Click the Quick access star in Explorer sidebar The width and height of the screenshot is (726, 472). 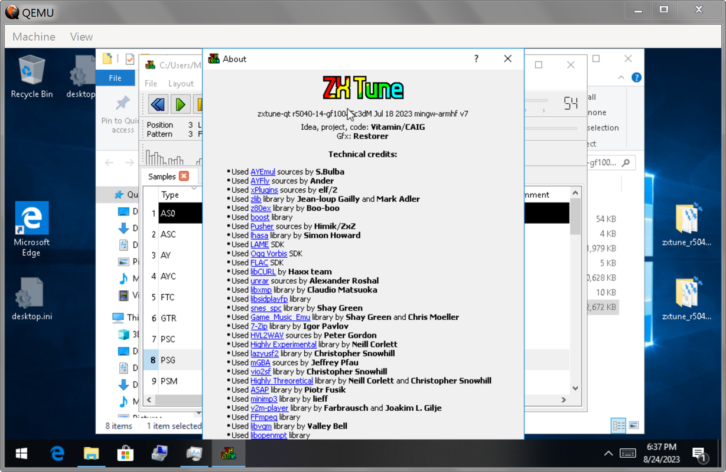click(119, 195)
